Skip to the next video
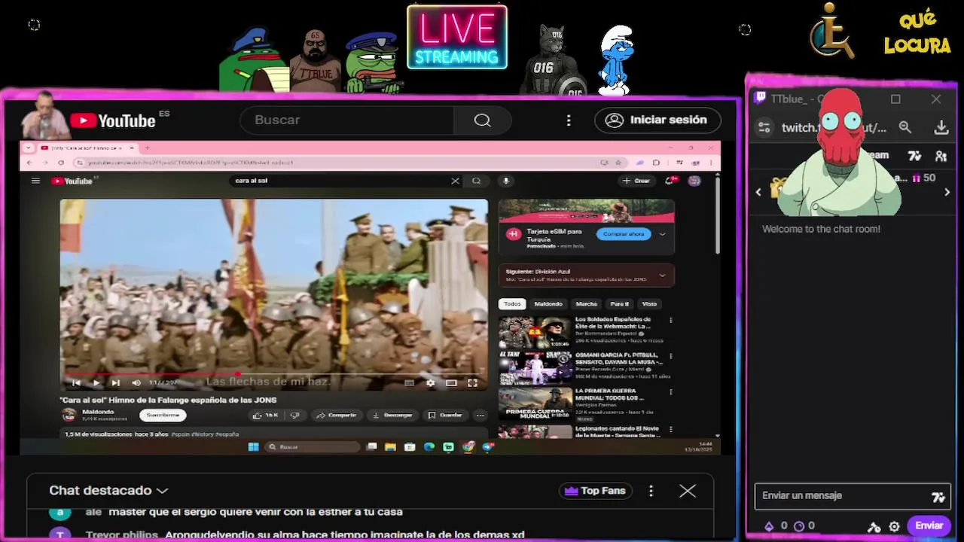964x542 pixels. point(115,382)
